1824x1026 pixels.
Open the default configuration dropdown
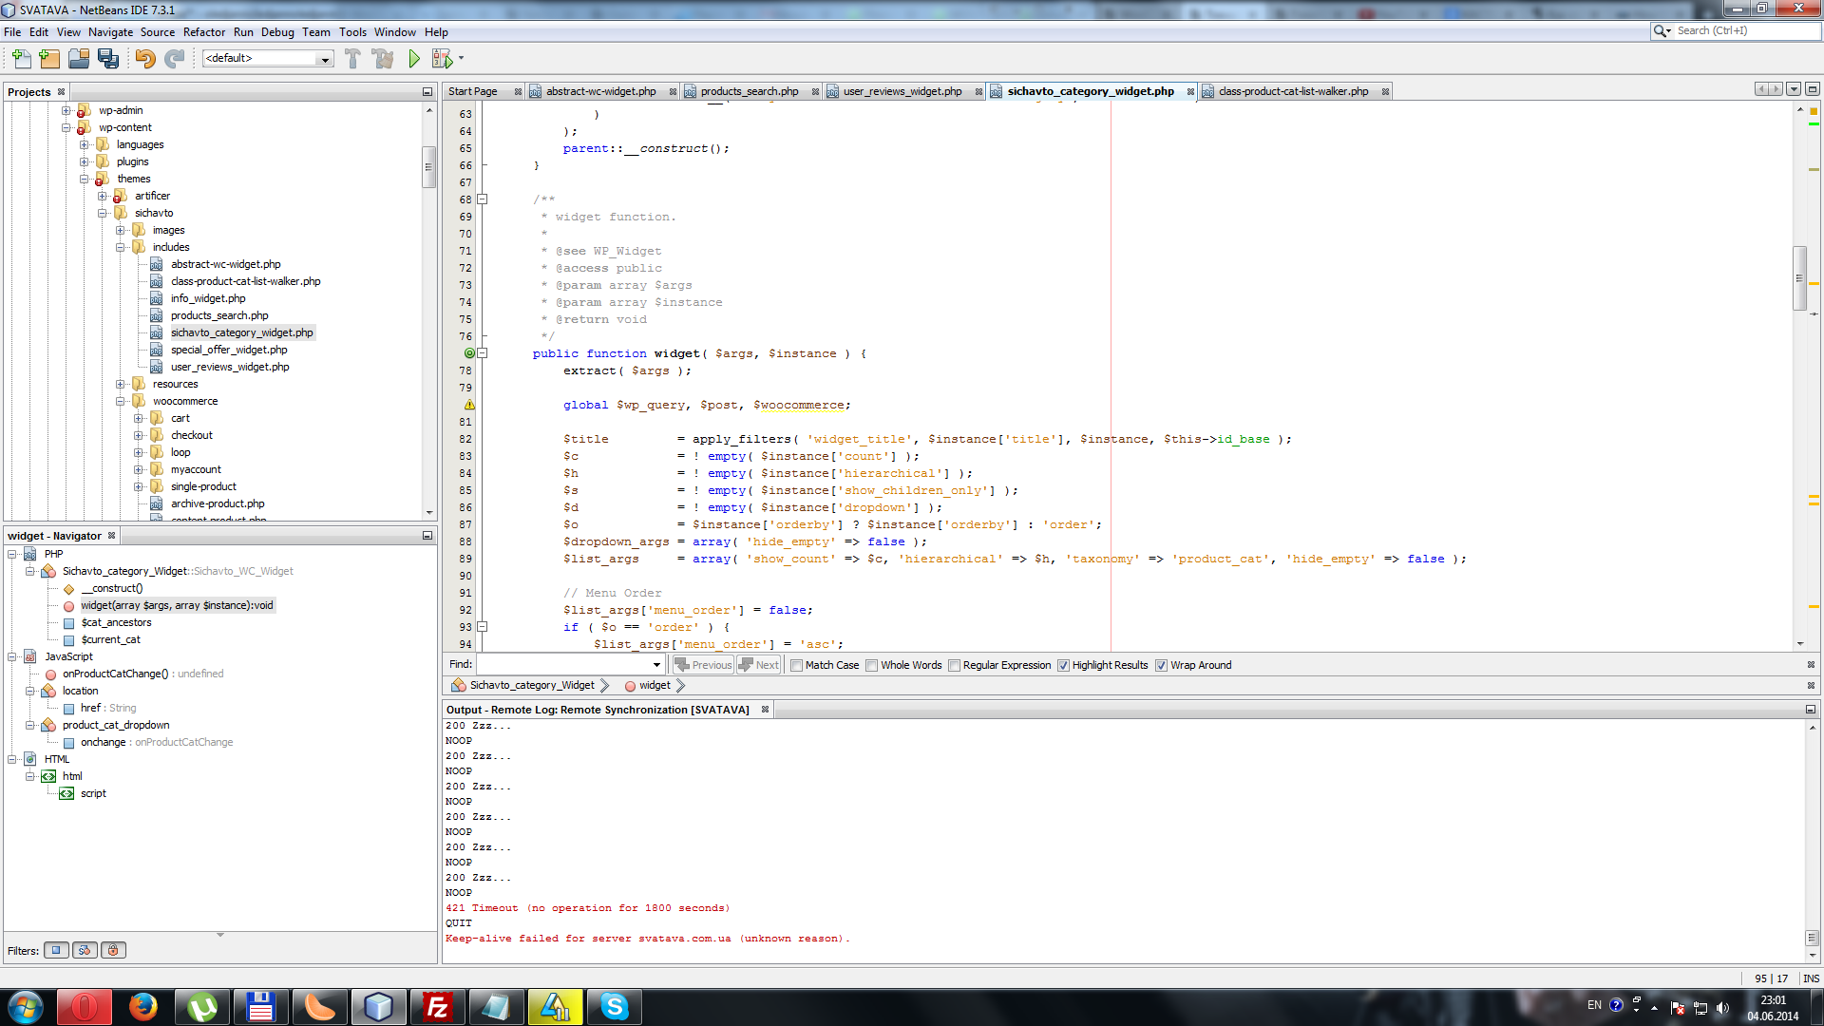tap(324, 59)
